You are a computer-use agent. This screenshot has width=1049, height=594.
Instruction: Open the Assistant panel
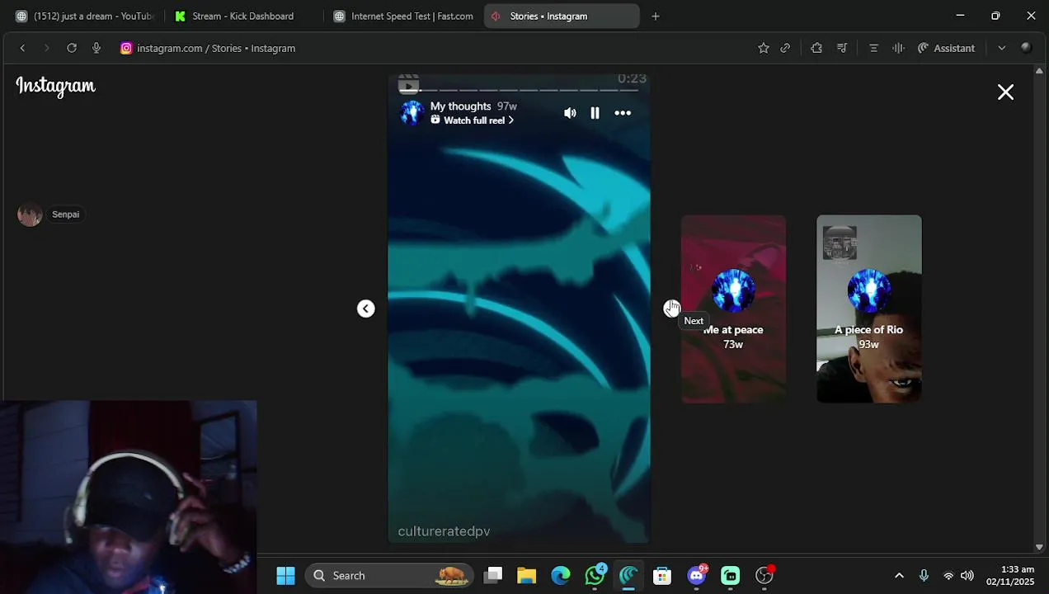pyautogui.click(x=946, y=48)
